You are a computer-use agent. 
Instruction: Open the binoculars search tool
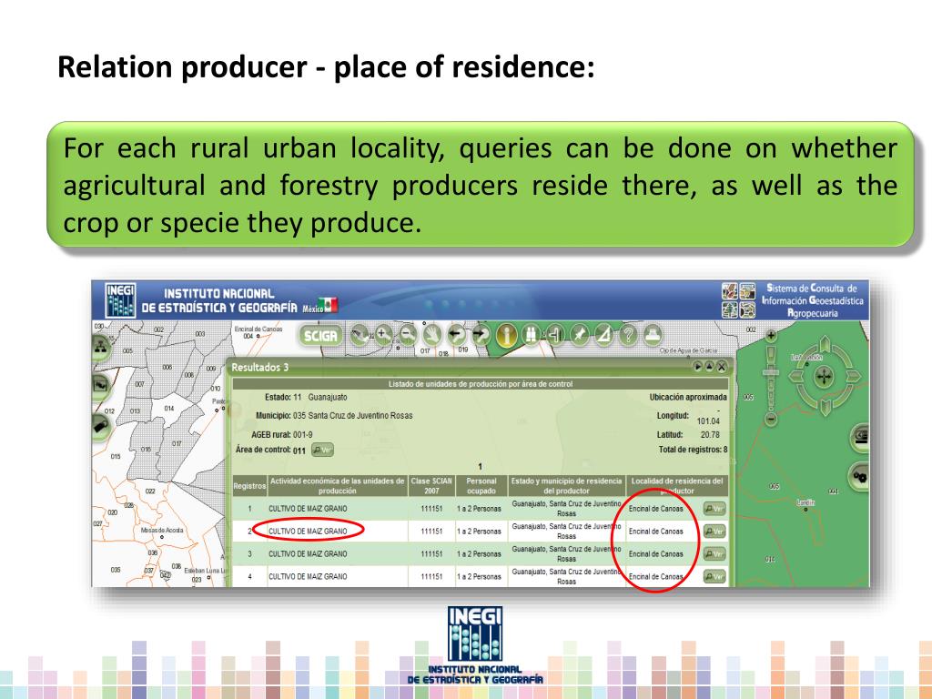531,335
